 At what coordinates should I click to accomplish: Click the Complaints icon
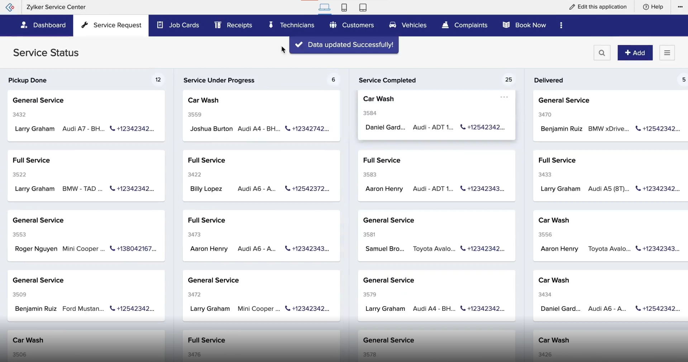pyautogui.click(x=445, y=25)
